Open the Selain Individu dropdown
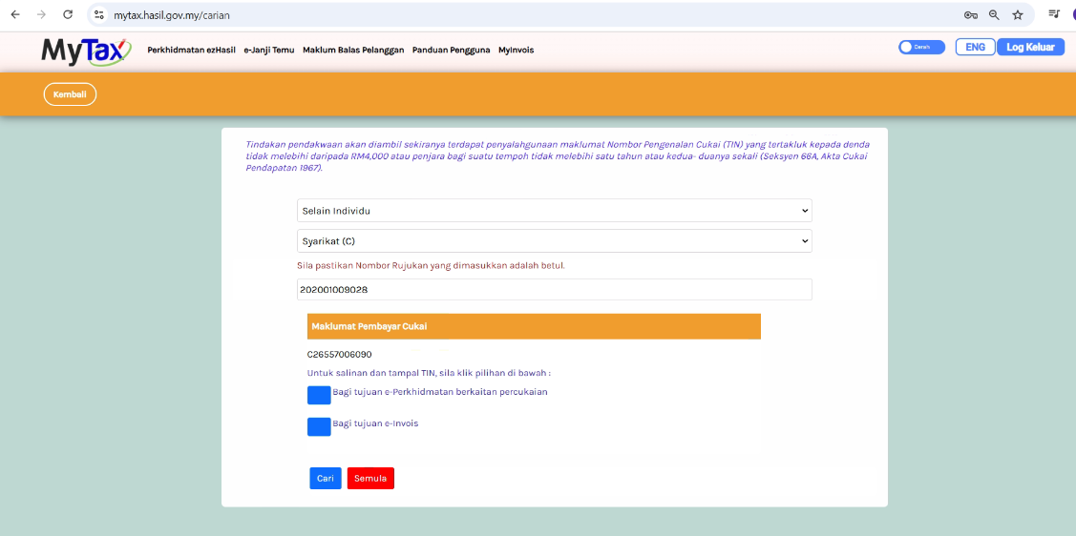 pos(554,210)
